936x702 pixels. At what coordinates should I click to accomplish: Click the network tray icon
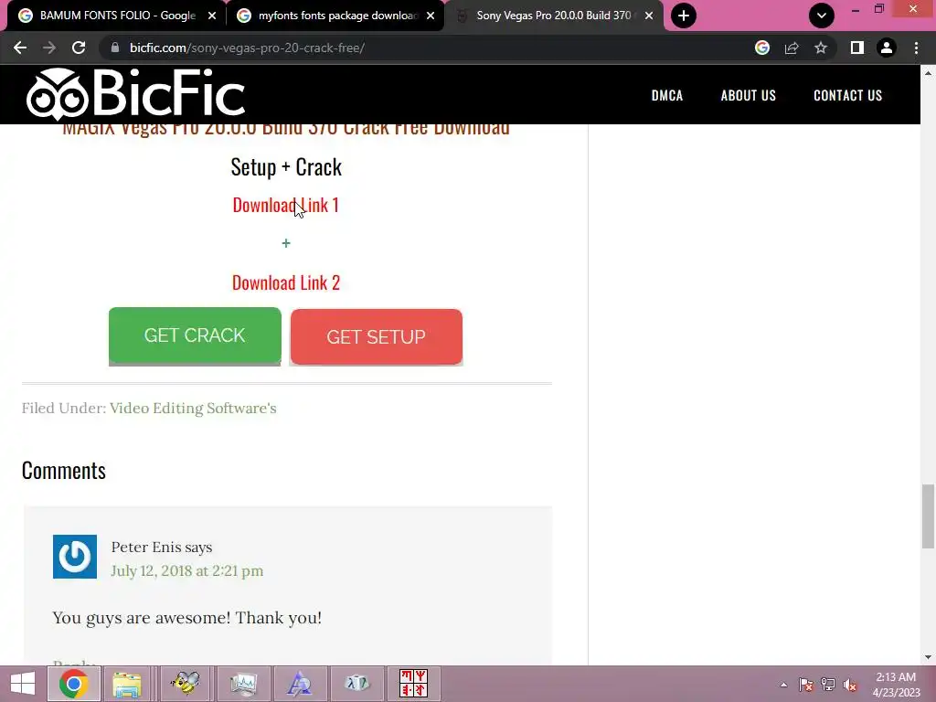tap(828, 685)
